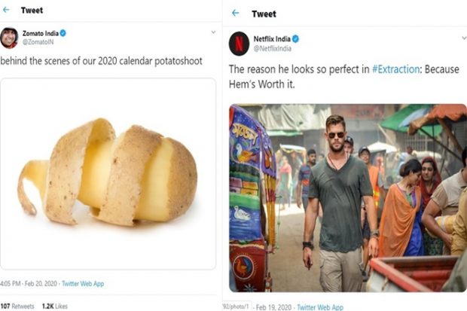Go back using Netflix tweet's arrow
Screen dimensions: 467x311
[236, 14]
